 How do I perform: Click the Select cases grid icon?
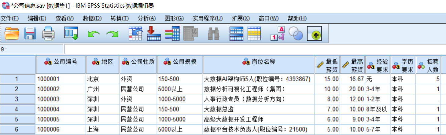pyautogui.click(x=254, y=34)
